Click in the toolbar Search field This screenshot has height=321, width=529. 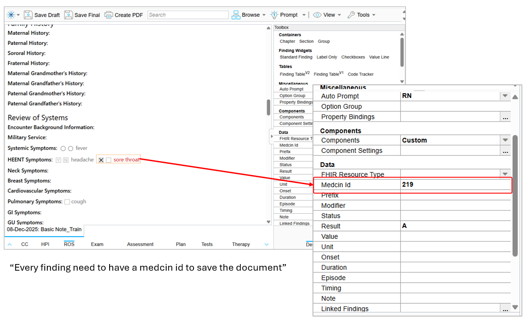pyautogui.click(x=188, y=15)
